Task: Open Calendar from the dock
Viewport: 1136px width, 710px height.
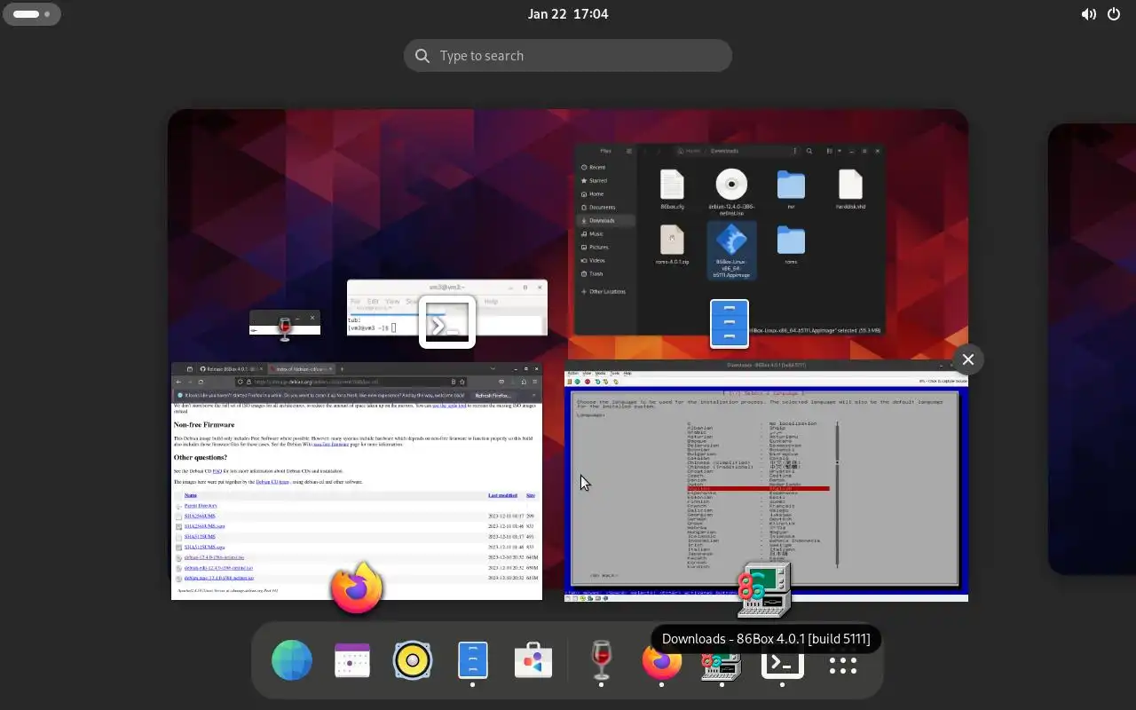Action: 352,661
